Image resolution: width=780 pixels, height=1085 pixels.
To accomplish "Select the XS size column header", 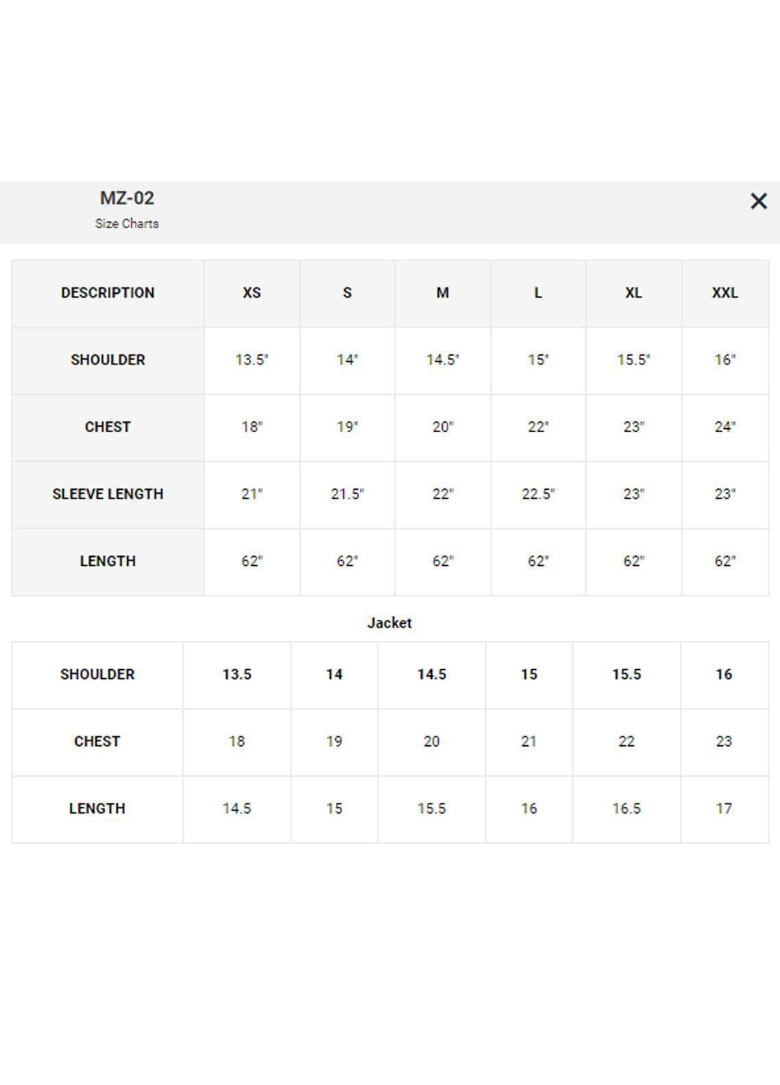I will (x=252, y=293).
